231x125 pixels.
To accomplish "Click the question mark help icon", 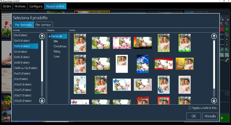I will click(x=227, y=94).
